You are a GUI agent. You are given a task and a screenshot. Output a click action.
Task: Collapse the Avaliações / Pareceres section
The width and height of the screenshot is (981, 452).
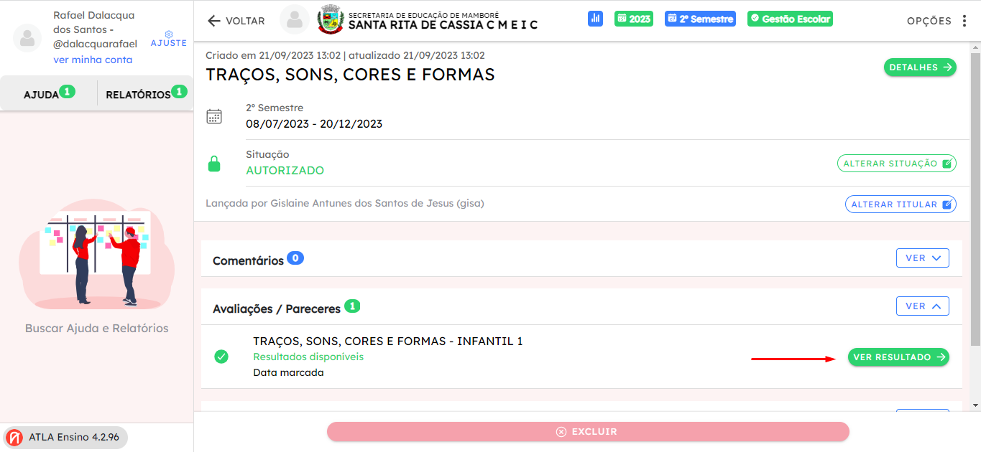click(x=923, y=306)
